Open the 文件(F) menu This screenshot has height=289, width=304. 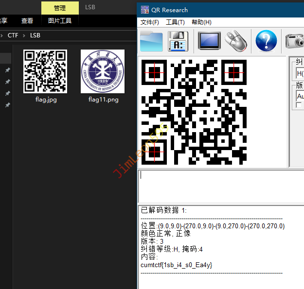[x=149, y=22]
